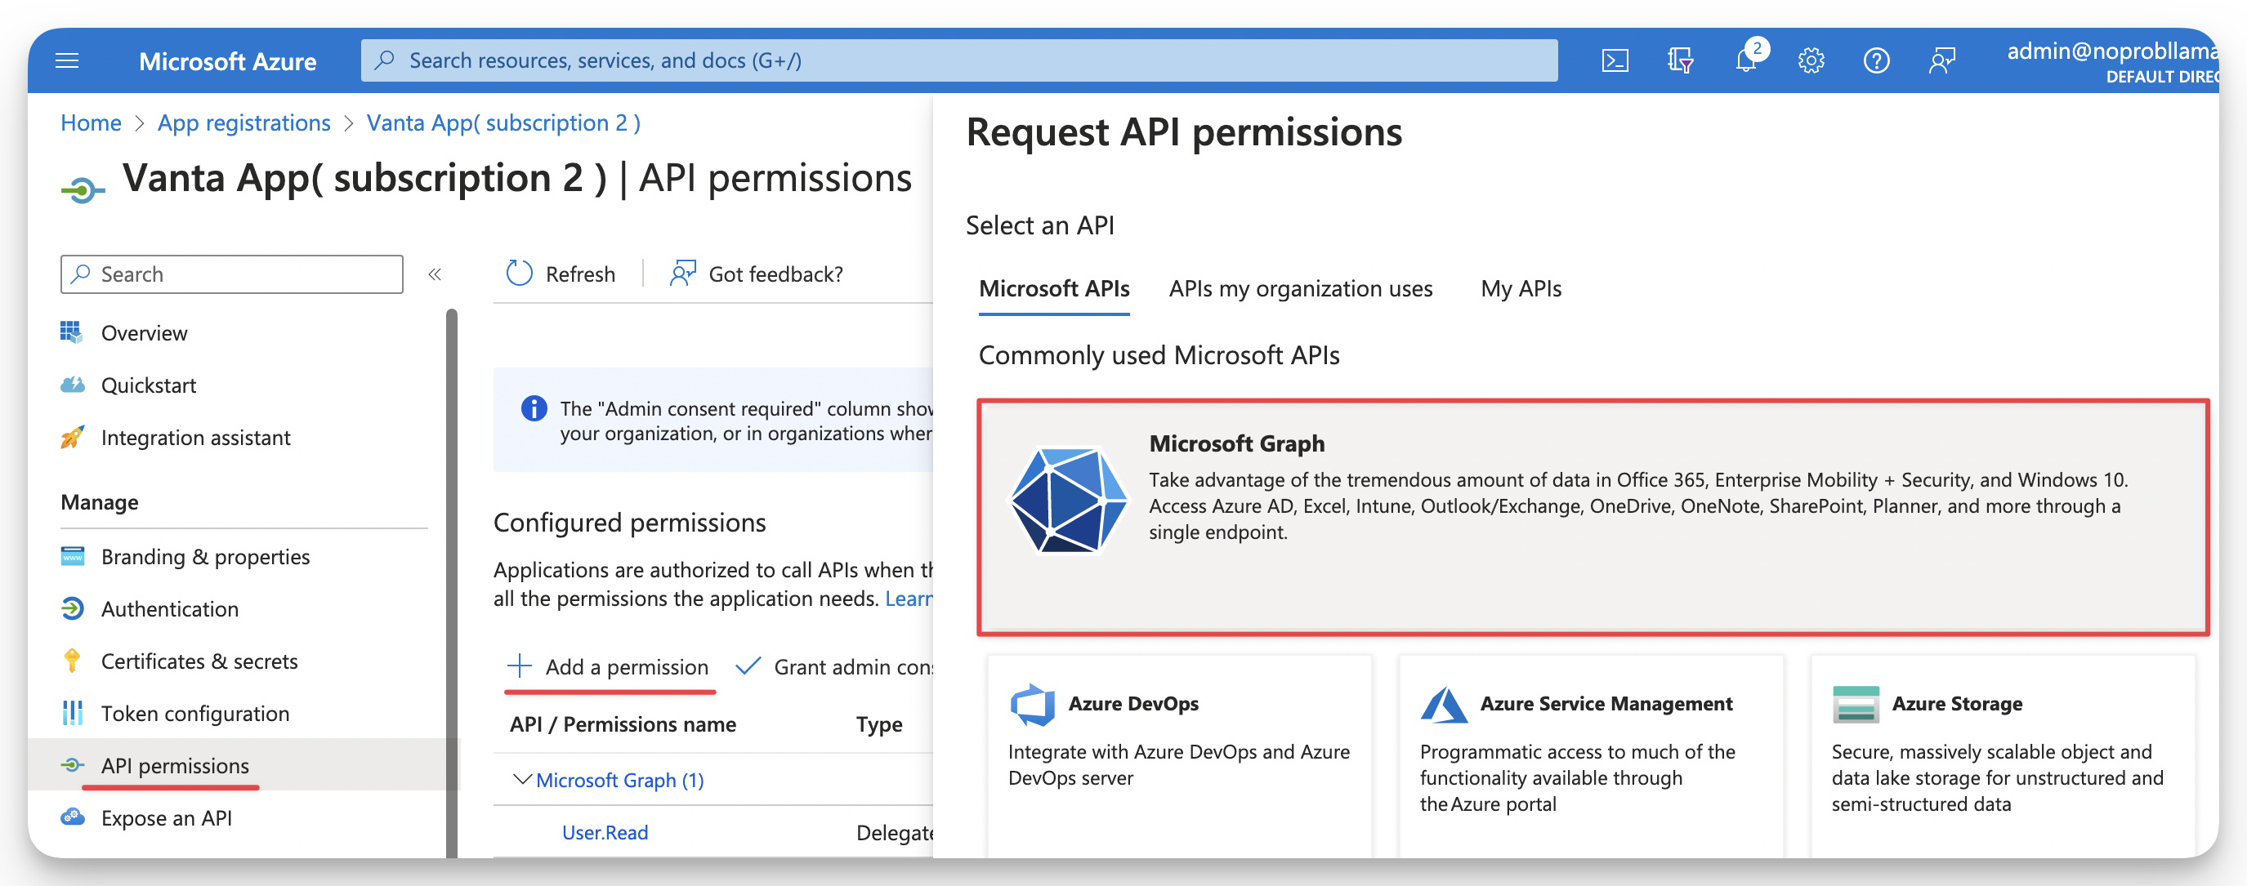Open the portal hamburger menu

tap(67, 60)
